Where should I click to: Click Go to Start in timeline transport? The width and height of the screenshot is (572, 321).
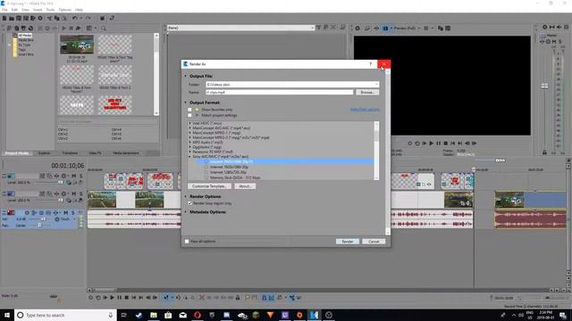click(x=134, y=298)
